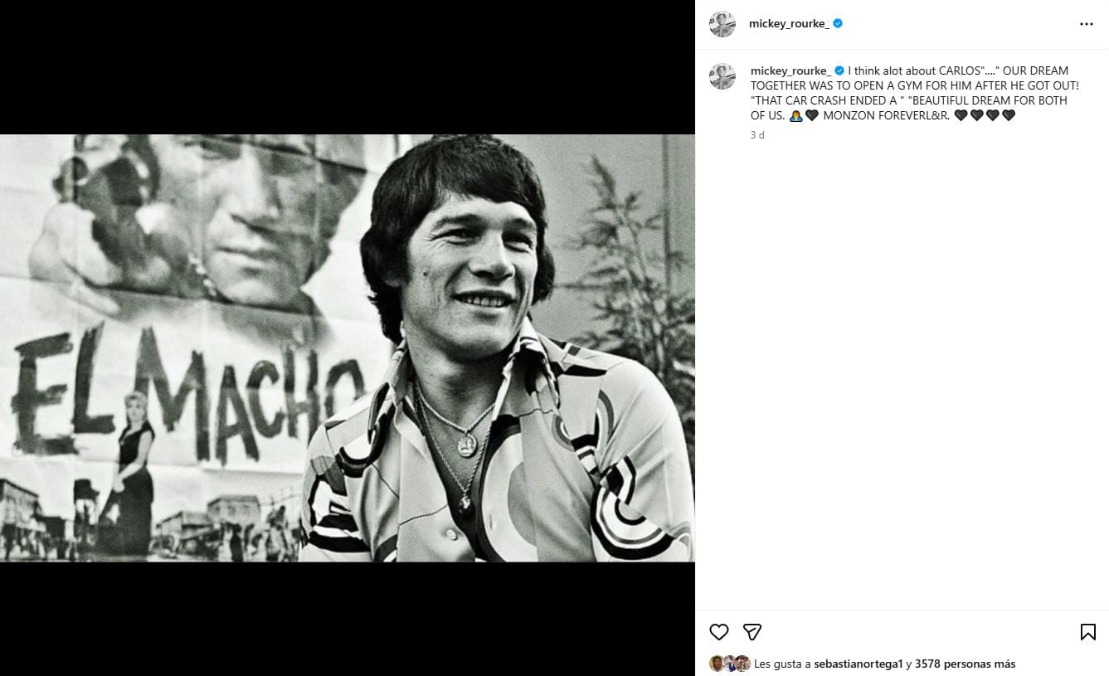Click the avatar beside the caption text

coord(722,76)
